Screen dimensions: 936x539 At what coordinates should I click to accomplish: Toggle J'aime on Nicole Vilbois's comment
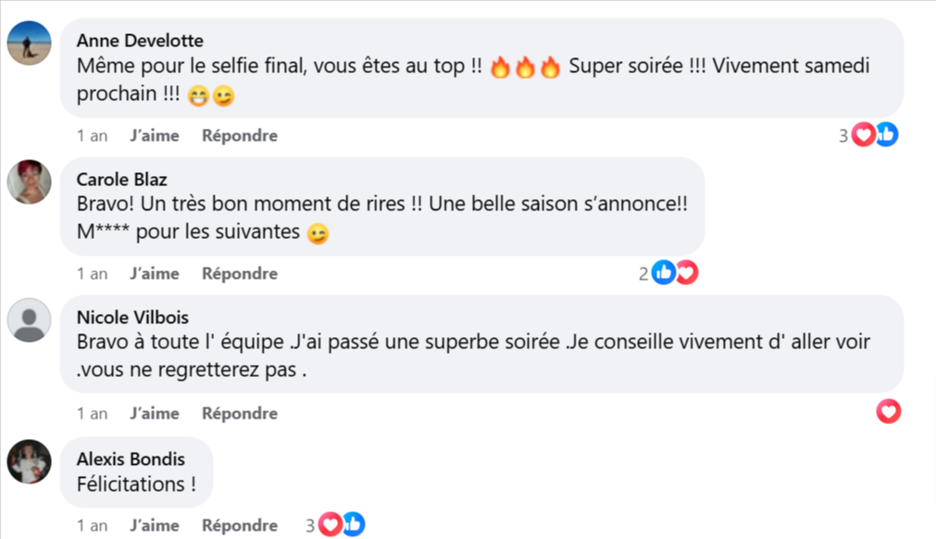point(155,413)
